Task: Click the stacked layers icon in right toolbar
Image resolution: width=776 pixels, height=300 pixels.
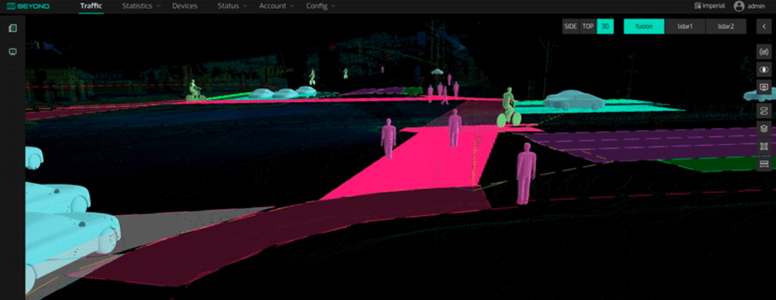Action: coord(764,128)
